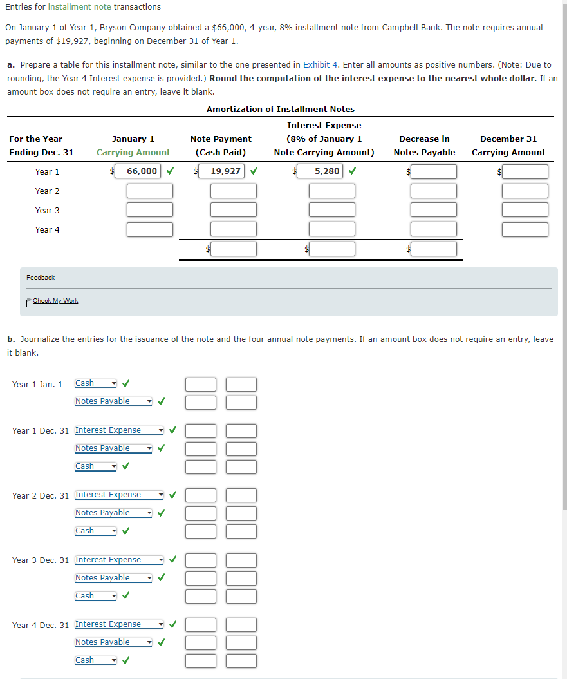
Task: Click the Note Payment total input at the column bottom
Action: pos(234,249)
